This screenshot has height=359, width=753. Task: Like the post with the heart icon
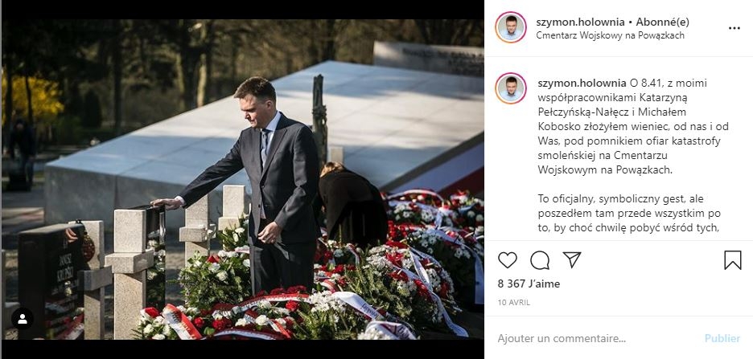[x=507, y=259]
